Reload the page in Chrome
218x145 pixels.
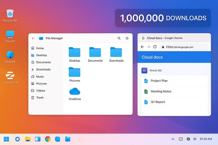(x=155, y=47)
